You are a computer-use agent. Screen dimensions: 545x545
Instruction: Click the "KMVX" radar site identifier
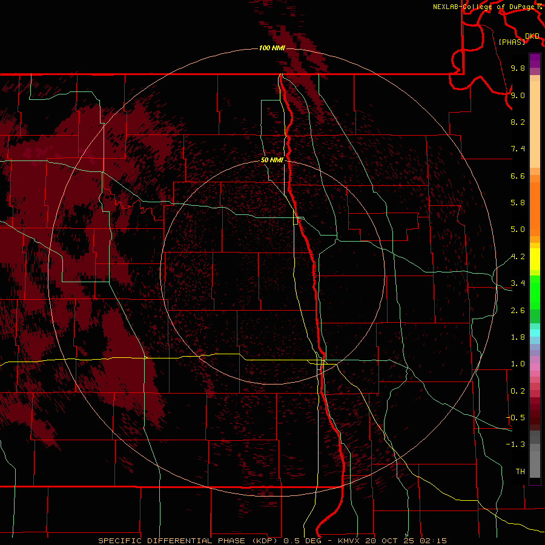click(349, 541)
